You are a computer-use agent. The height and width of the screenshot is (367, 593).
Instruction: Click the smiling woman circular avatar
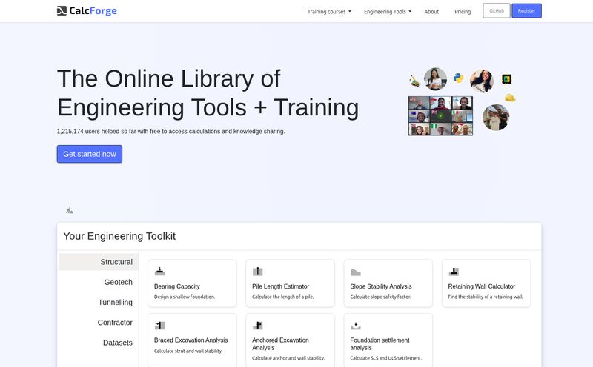coord(481,81)
